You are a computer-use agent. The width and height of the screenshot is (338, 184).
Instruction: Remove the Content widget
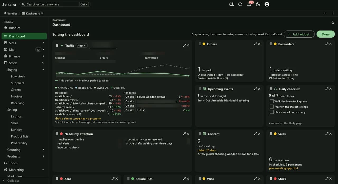point(259,134)
